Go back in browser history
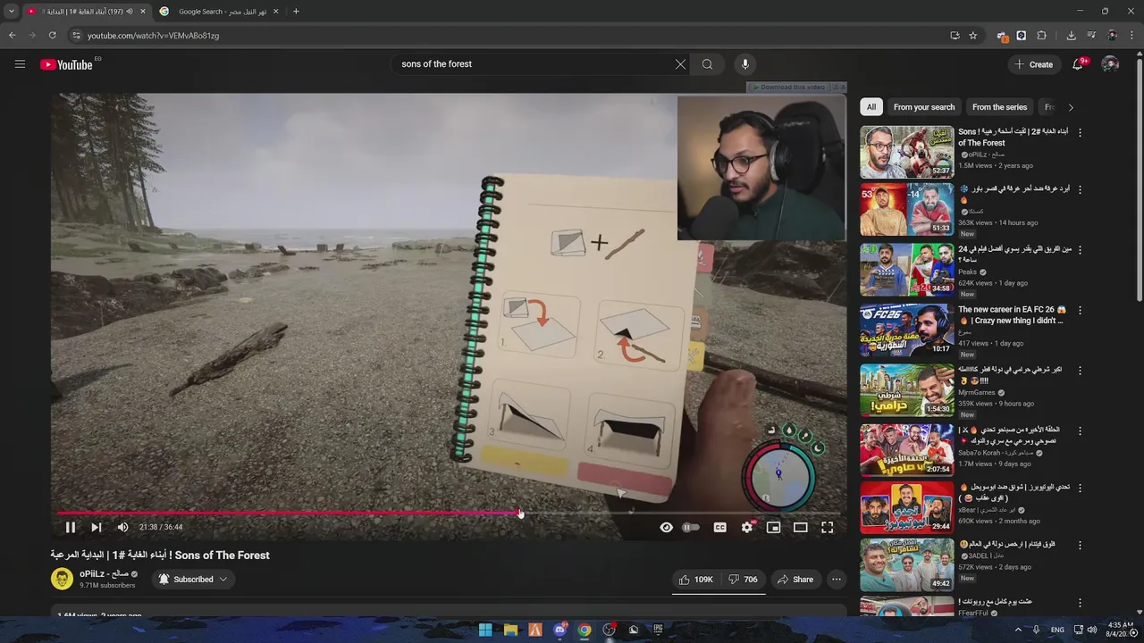The height and width of the screenshot is (643, 1144). point(12,36)
